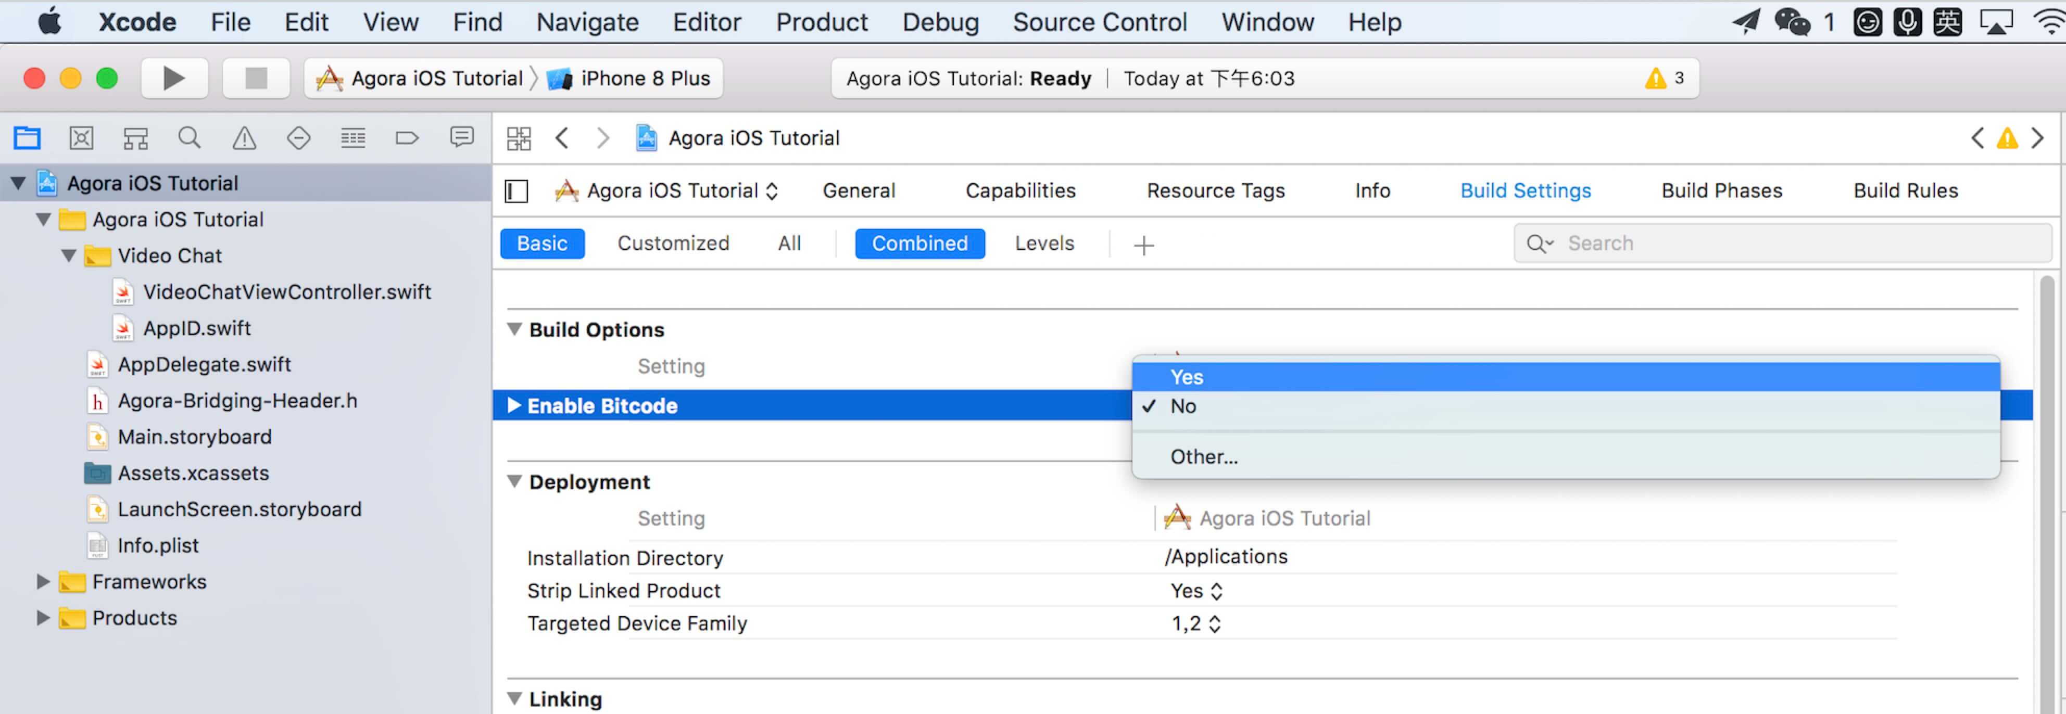Toggle the project targets sidebar icon
This screenshot has width=2066, height=714.
(516, 190)
